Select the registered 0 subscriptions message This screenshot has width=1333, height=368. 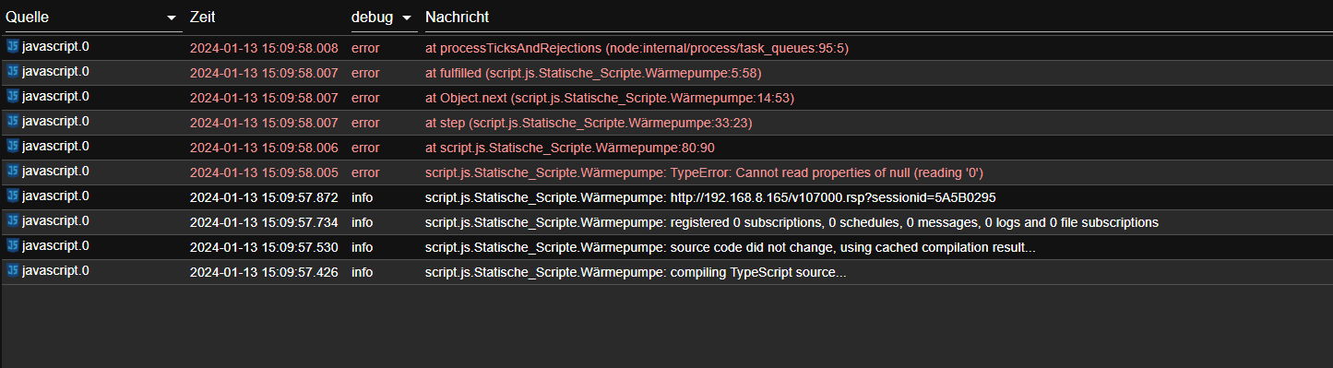click(x=791, y=221)
